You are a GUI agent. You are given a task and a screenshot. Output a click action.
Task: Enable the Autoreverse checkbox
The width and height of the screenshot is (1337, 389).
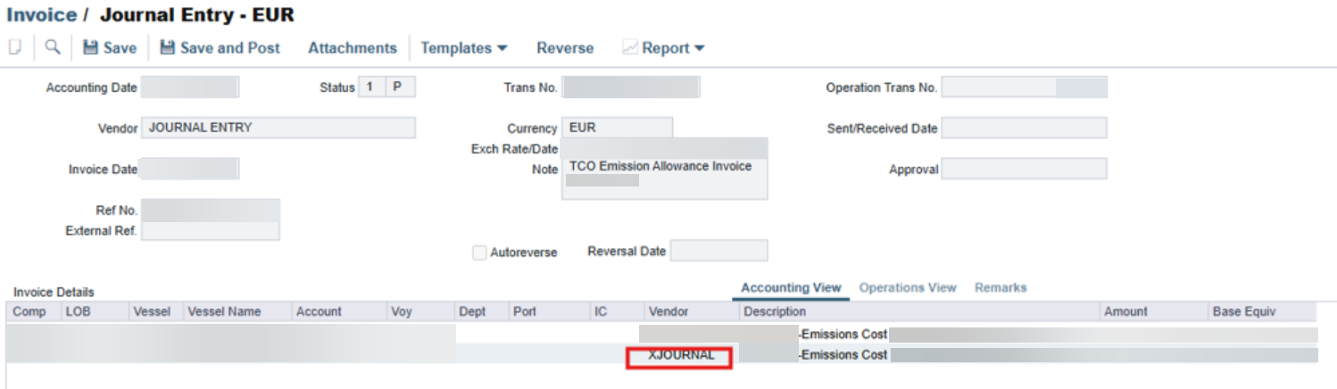point(479,252)
